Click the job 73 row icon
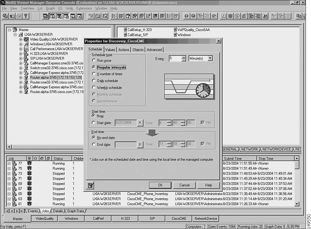 point(14,174)
